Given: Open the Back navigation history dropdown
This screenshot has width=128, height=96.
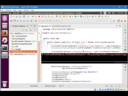Looking at the screenshot, I should click(56, 21).
